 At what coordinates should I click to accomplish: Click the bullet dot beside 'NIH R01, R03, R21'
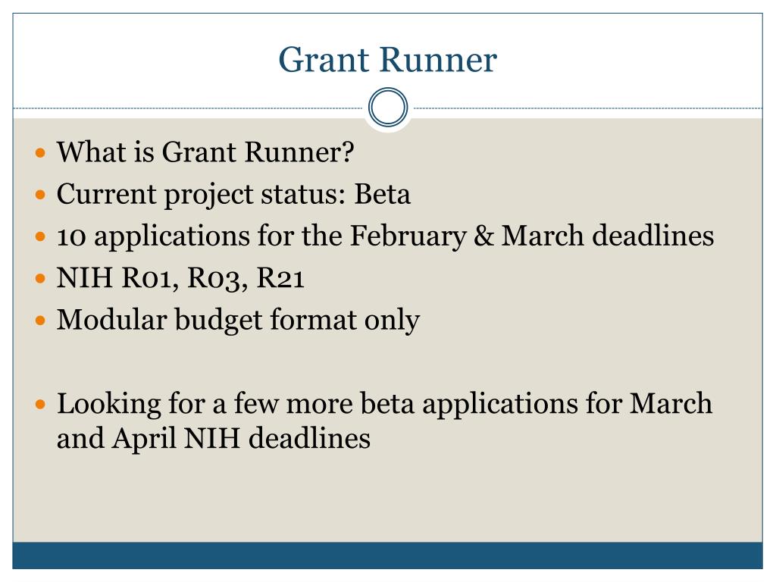click(41, 279)
